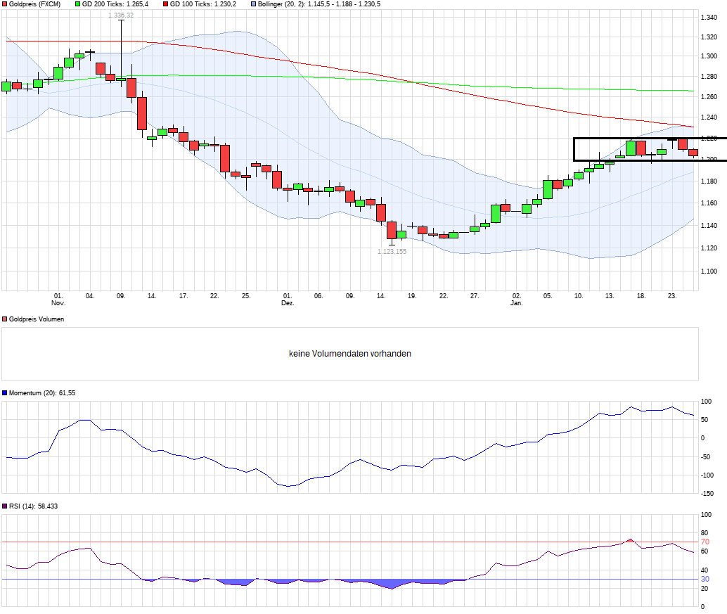Click the blue Momentum legend swatch
Viewport: 727px width, 614px height.
pyautogui.click(x=5, y=393)
